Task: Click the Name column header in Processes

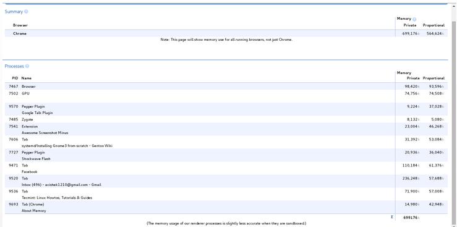Action: pos(27,78)
